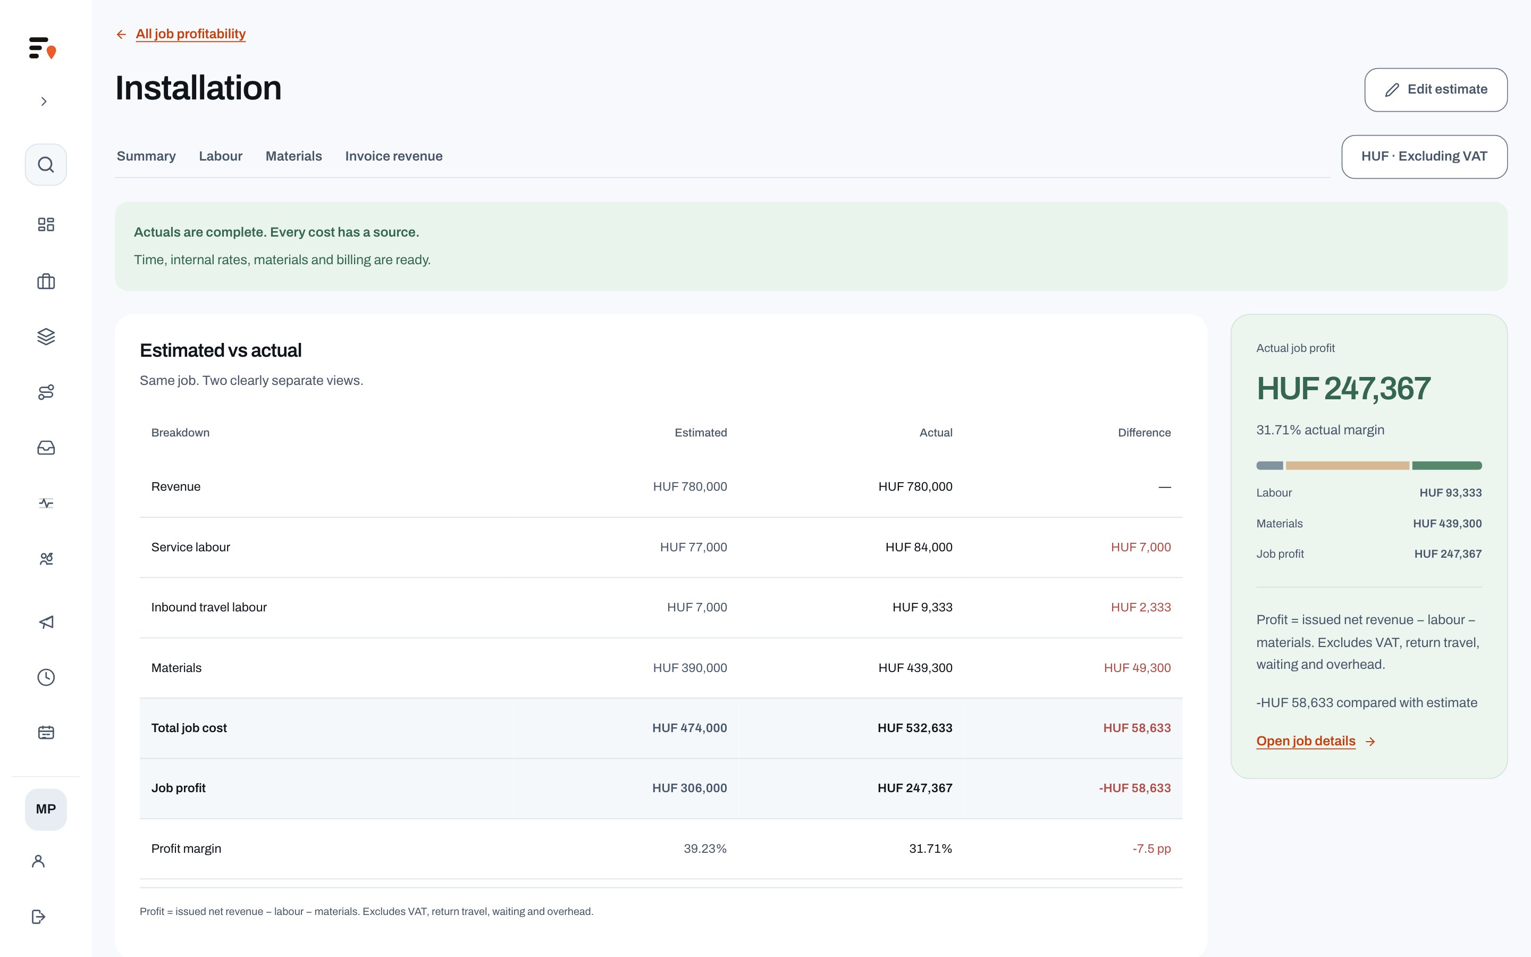Open the HUF · Excluding VAT selector
1531x957 pixels.
coord(1424,156)
